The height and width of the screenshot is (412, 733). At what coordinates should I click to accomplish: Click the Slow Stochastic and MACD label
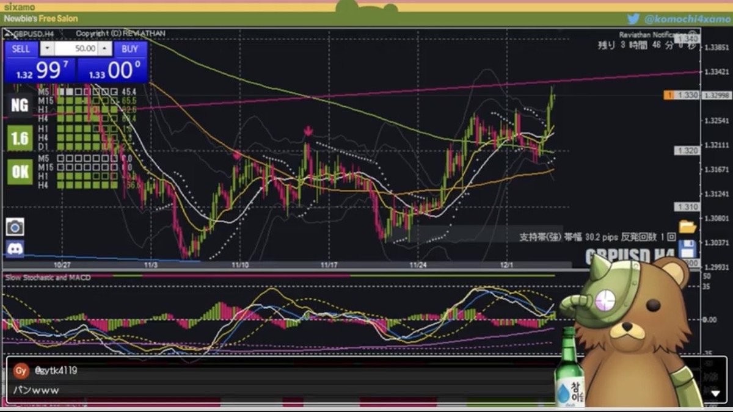(x=48, y=278)
